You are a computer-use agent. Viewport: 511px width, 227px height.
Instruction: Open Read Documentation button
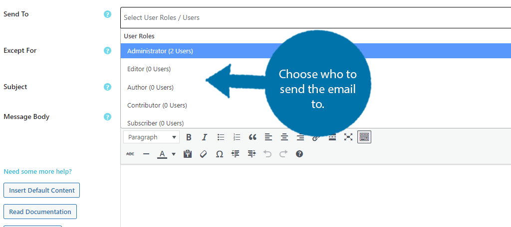click(x=40, y=212)
